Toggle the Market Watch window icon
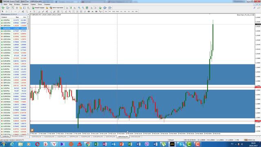Image resolution: width=261 pixels, height=147 pixels. tap(13, 8)
